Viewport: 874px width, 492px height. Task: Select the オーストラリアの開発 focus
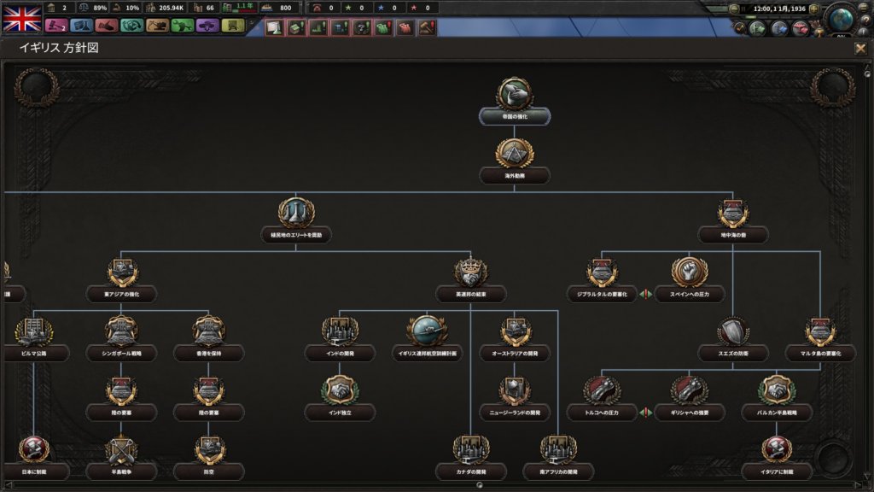(x=515, y=338)
